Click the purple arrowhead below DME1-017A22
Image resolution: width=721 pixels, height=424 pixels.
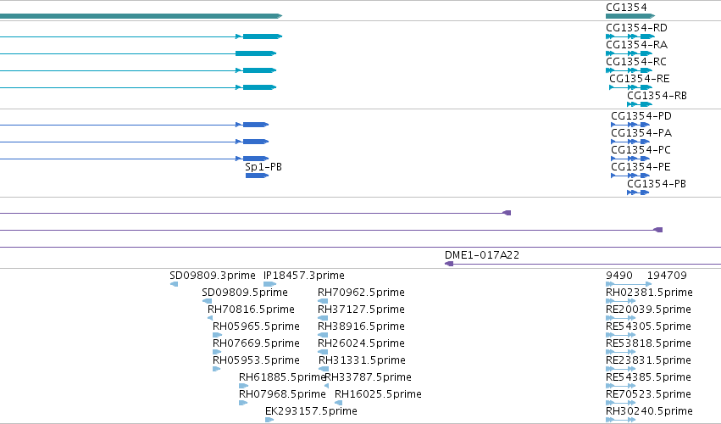click(x=449, y=264)
